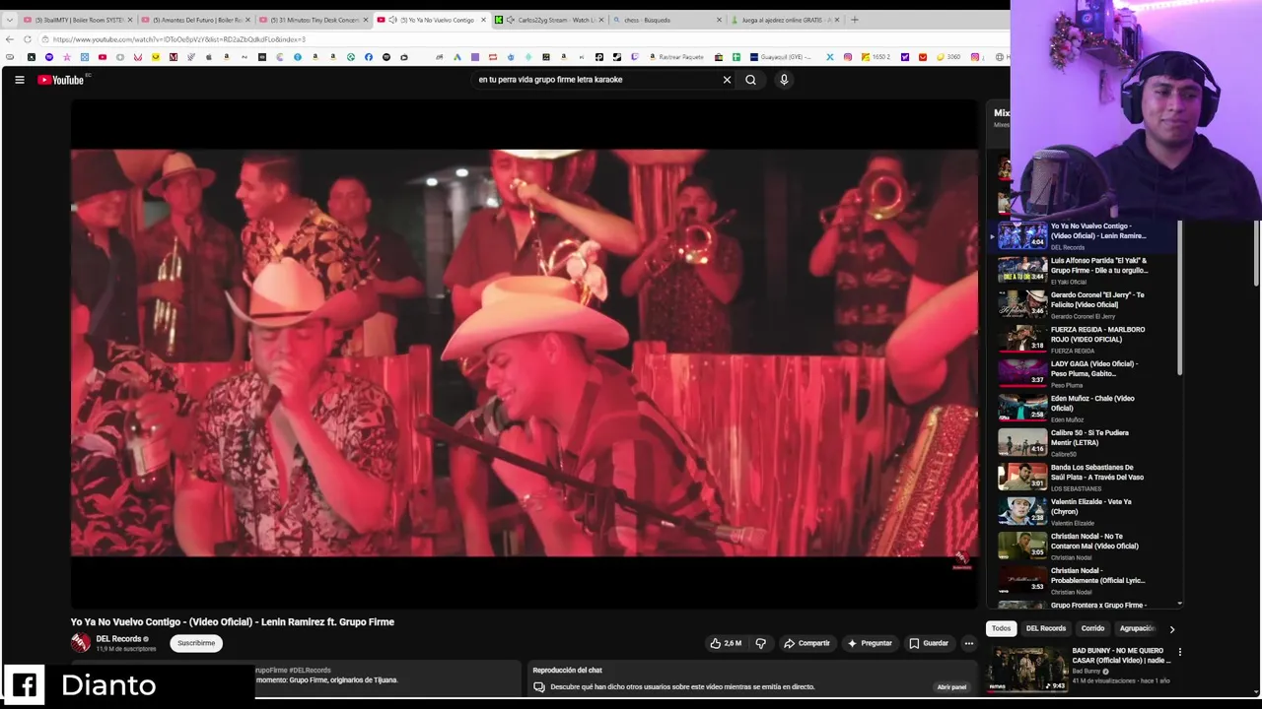Go to the YouTube home logo
The height and width of the screenshot is (709, 1262).
pos(61,80)
